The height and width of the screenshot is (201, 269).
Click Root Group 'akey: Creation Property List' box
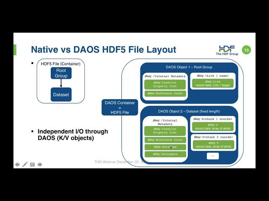(x=165, y=85)
